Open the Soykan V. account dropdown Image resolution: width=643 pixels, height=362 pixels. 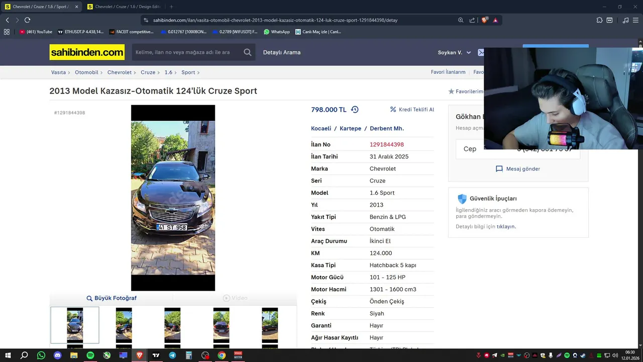[455, 52]
